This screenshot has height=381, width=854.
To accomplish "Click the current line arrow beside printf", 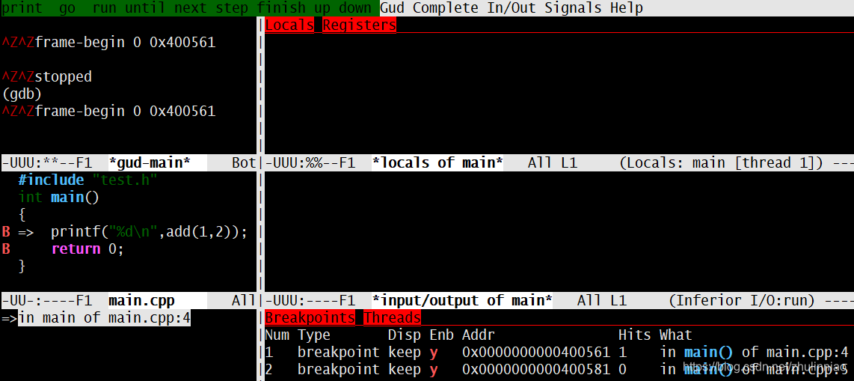I will pos(27,232).
